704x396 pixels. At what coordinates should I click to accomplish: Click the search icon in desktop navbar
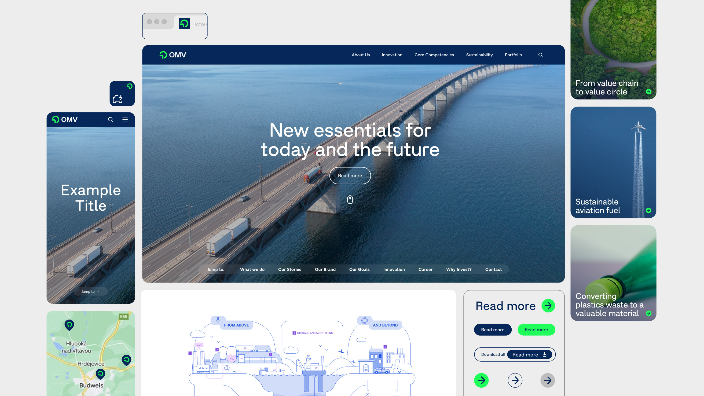point(540,55)
